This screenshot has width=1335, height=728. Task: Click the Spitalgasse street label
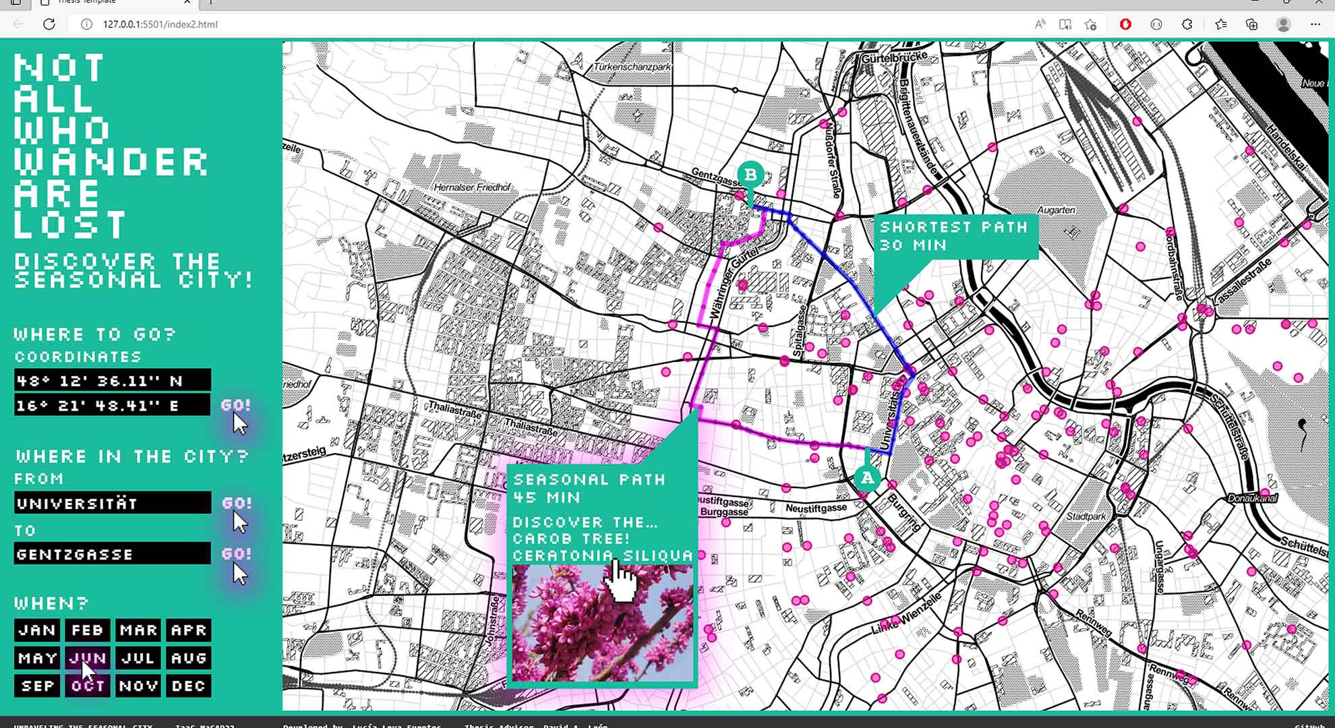pyautogui.click(x=799, y=331)
